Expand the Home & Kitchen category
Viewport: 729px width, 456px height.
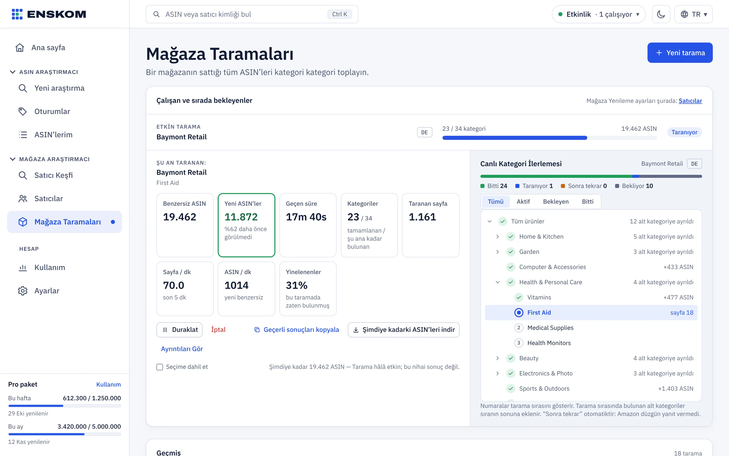(498, 237)
